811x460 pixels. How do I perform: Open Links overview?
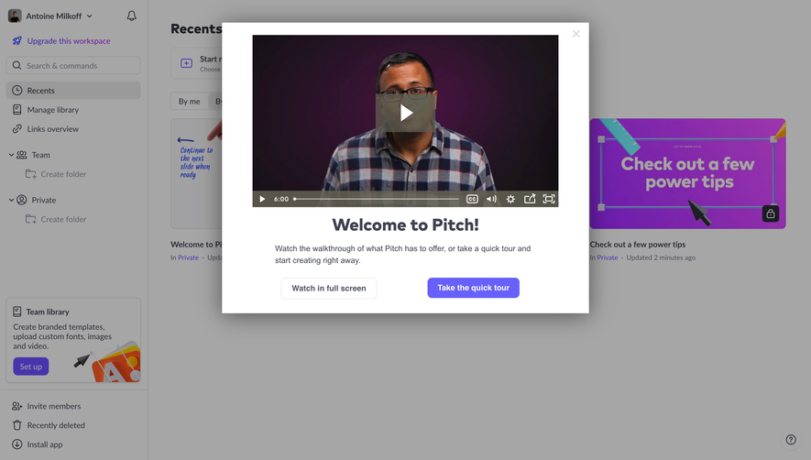point(53,129)
